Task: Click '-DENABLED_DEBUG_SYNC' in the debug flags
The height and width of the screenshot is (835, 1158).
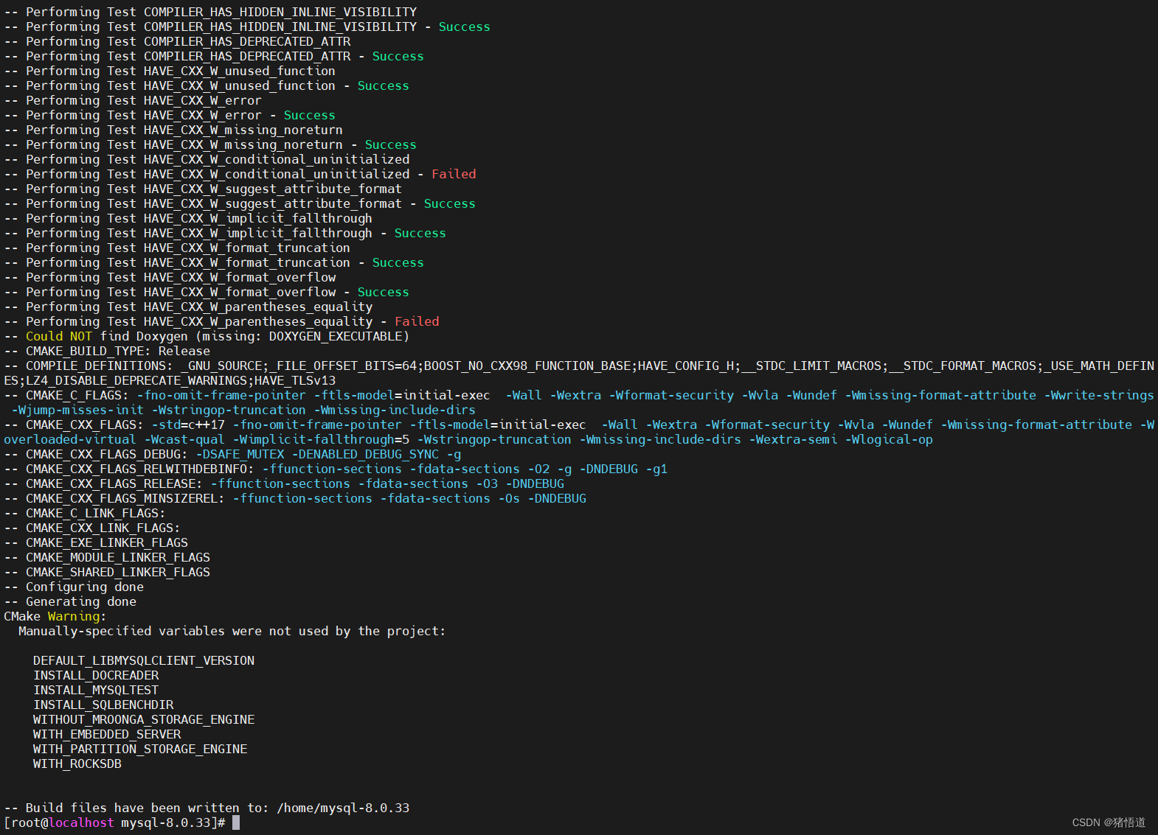Action: 365,454
